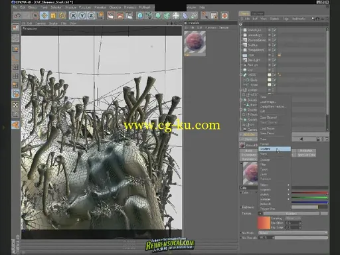340x255 pixels.
Task: Click the coordinate system icon next to Z
Action: 100,16
